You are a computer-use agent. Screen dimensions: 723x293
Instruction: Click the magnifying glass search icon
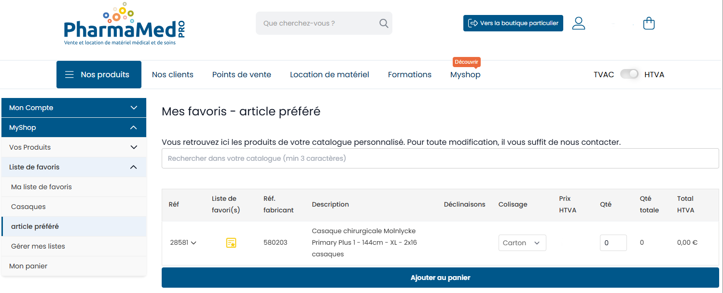(384, 23)
